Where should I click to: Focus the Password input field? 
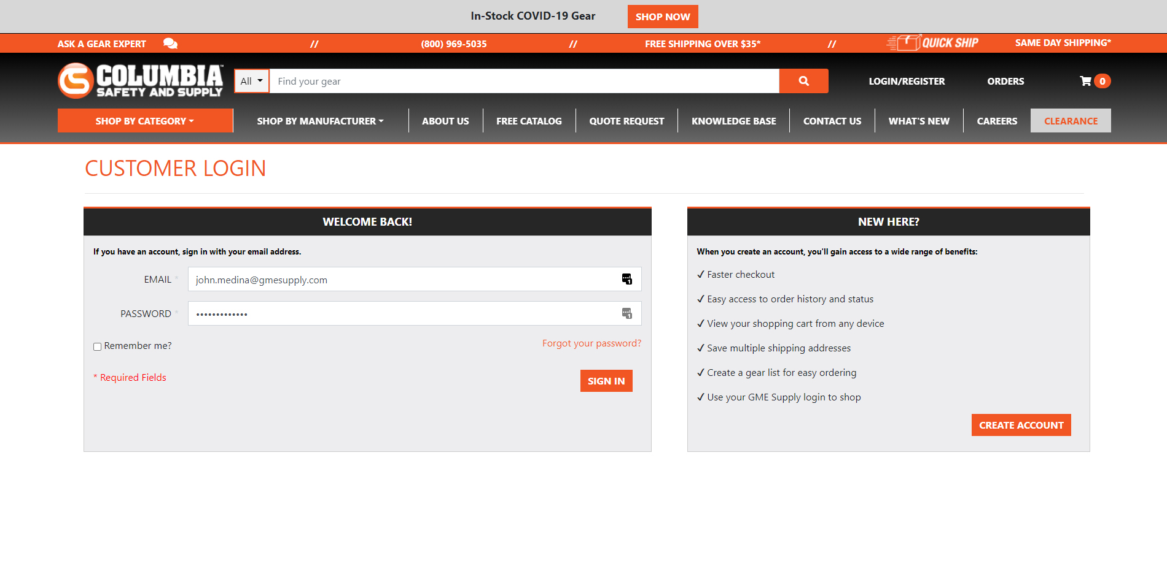[415, 313]
